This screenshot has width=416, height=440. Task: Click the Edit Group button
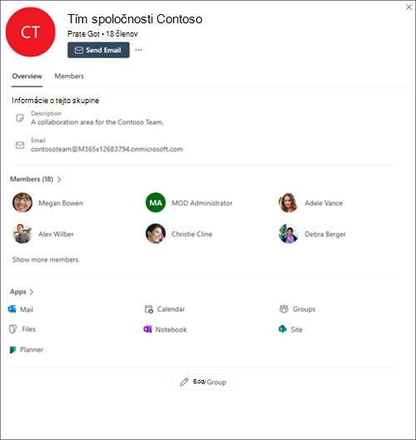[203, 382]
